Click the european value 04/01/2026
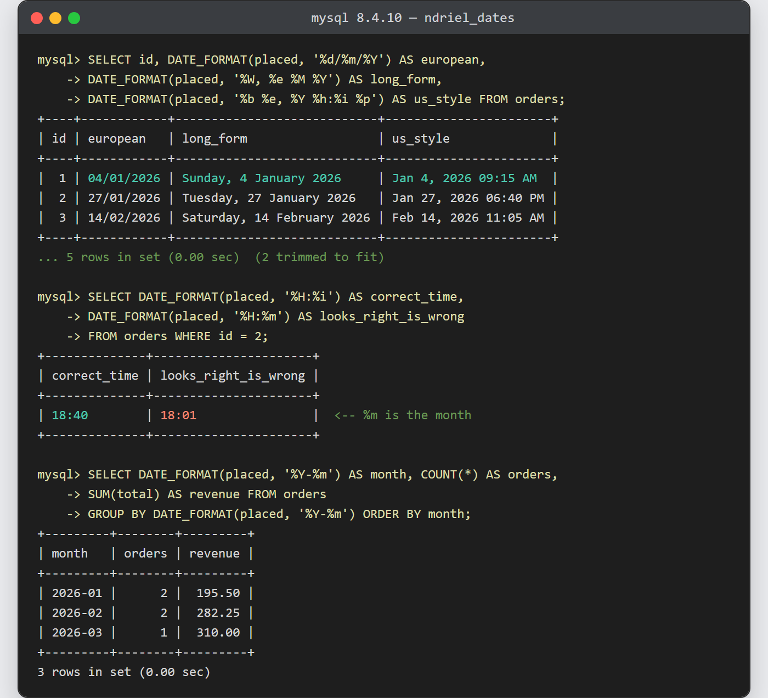 click(124, 178)
